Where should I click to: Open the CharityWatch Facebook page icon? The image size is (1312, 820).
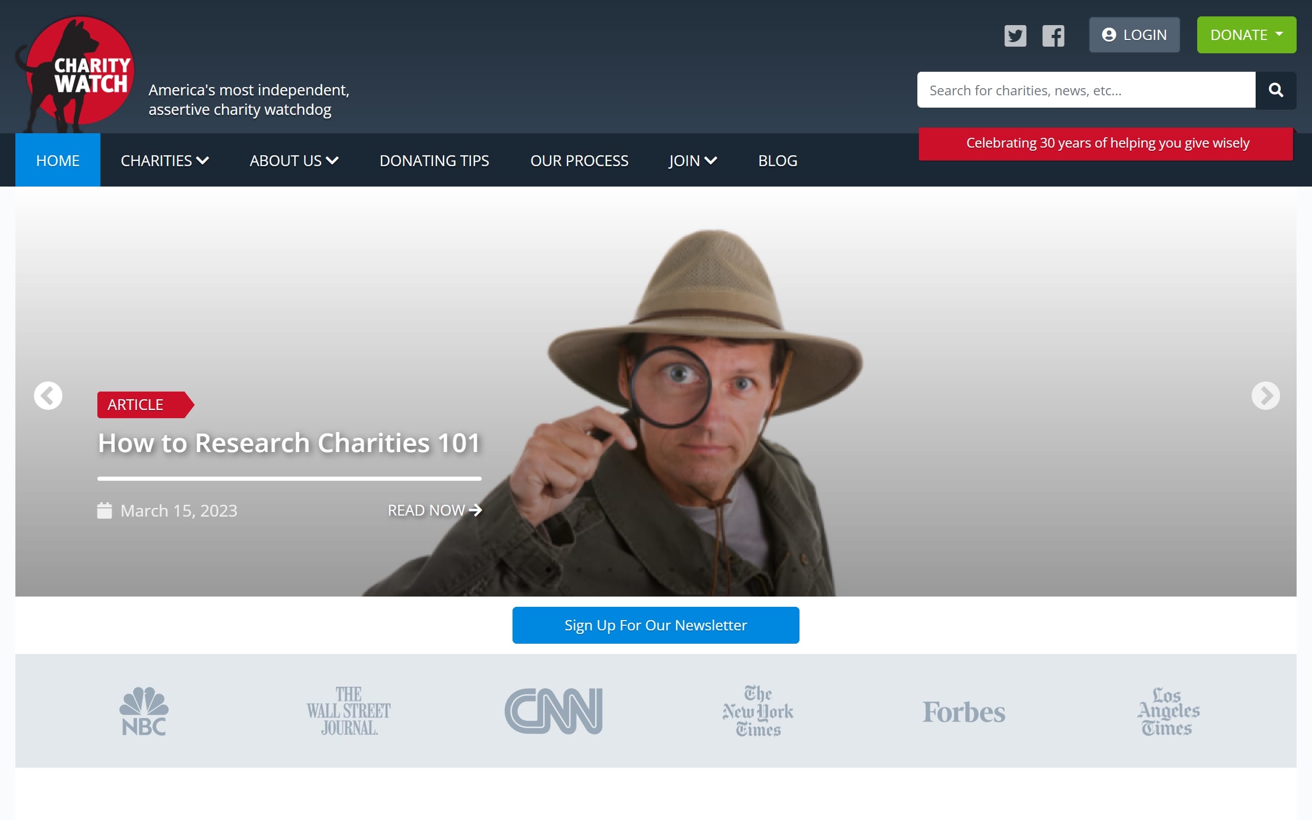tap(1053, 36)
